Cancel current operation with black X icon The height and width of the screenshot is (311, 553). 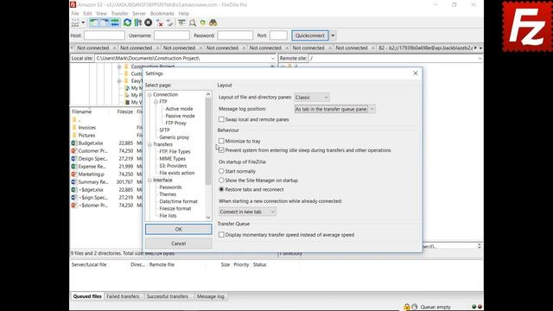click(149, 23)
